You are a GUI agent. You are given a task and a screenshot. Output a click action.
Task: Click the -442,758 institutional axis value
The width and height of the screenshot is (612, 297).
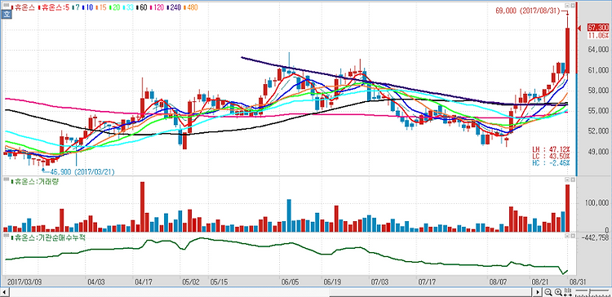(x=595, y=237)
